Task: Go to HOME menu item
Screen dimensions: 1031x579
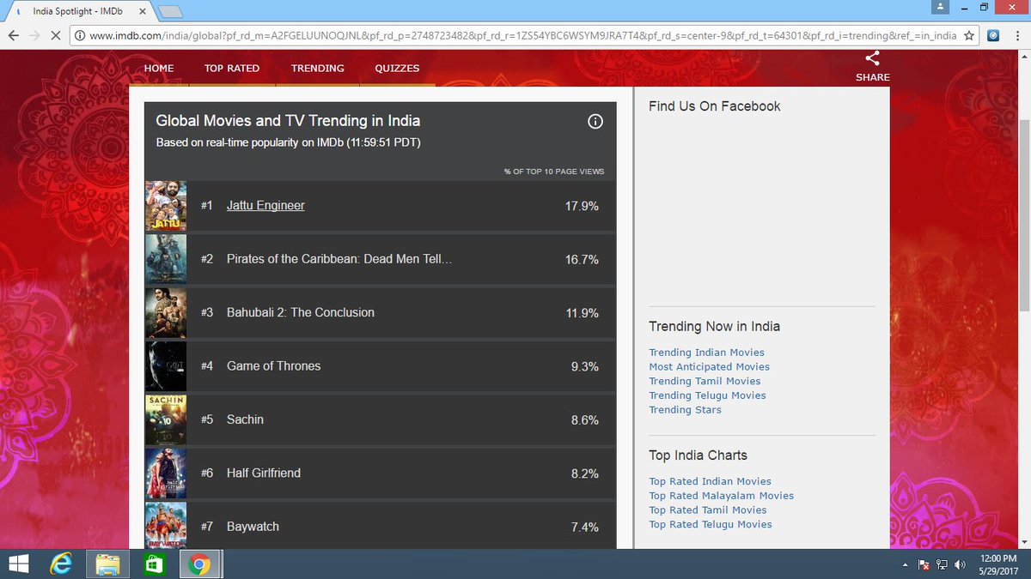Action: pos(159,68)
